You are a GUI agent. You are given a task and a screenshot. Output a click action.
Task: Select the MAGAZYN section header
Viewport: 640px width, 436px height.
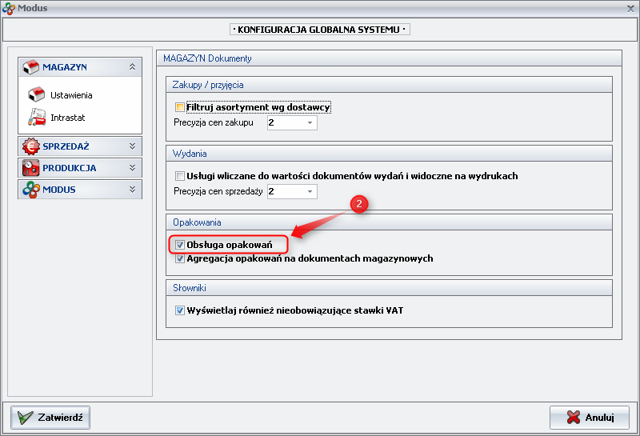[80, 67]
